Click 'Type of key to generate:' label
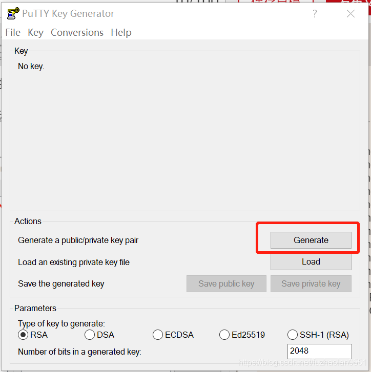371x372 pixels. click(61, 323)
